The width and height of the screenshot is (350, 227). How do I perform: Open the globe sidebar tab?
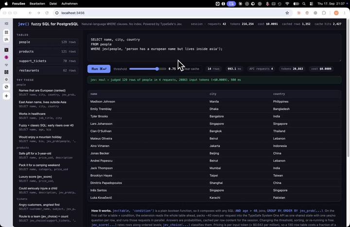pyautogui.click(x=6, y=87)
